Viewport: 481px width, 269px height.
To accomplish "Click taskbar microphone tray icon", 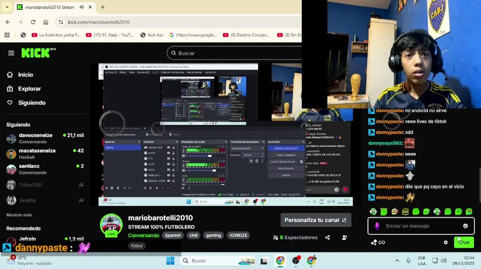I will (x=408, y=261).
